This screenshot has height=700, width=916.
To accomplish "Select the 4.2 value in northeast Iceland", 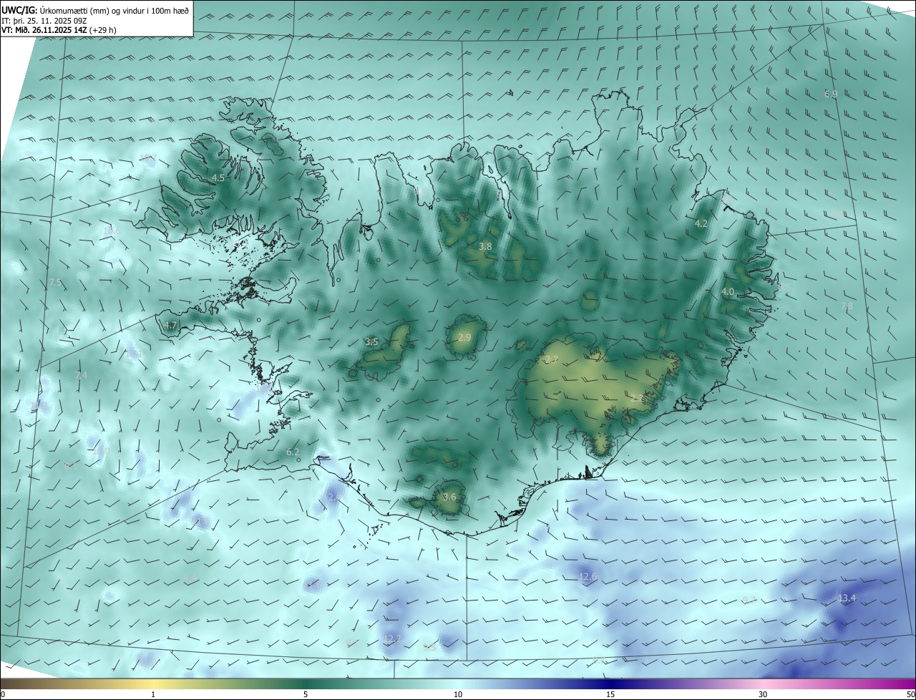I will pyautogui.click(x=701, y=223).
